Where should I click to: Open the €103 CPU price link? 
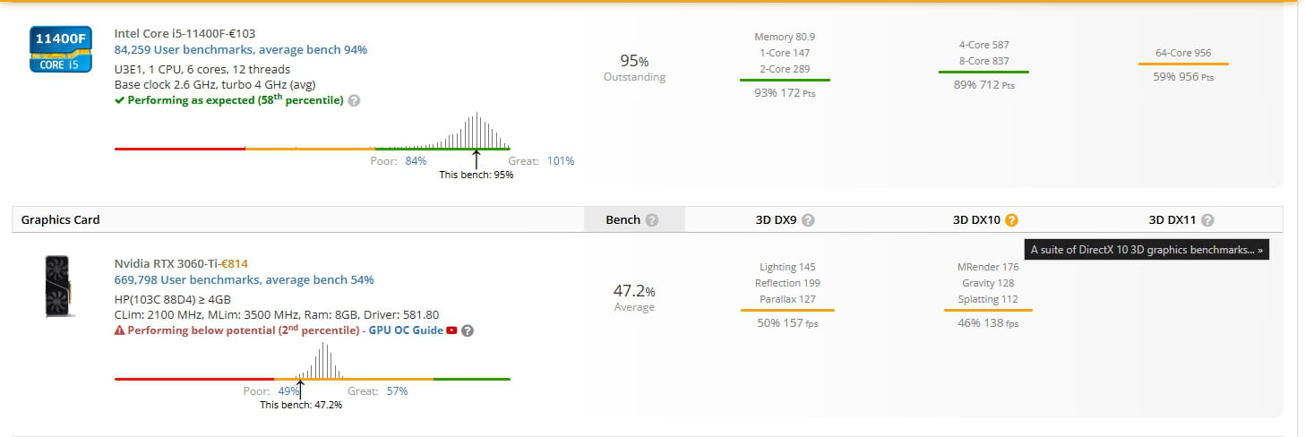click(243, 33)
